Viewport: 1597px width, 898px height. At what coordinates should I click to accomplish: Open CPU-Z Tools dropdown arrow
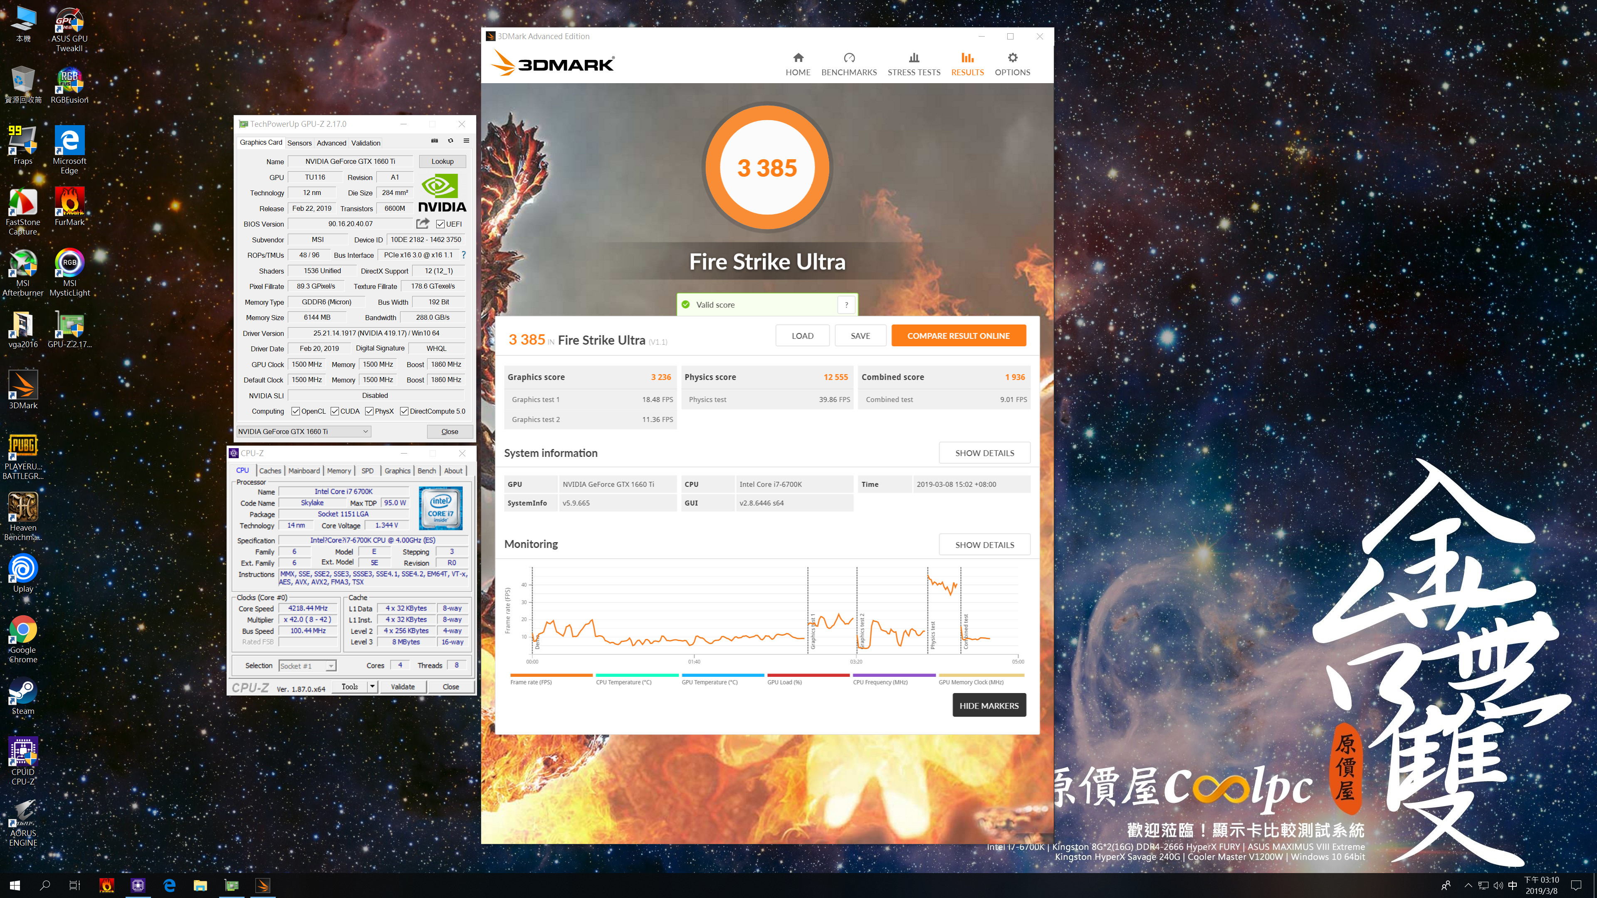pyautogui.click(x=372, y=686)
